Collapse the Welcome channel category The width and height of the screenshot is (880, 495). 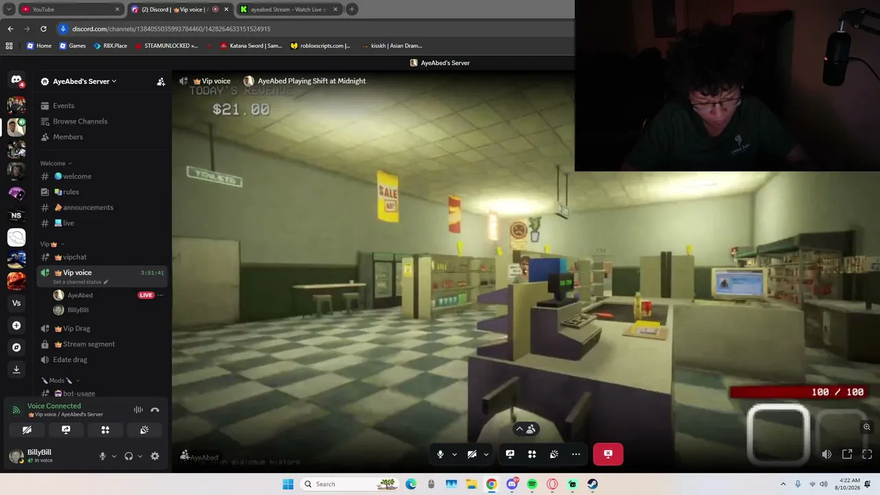tap(56, 163)
